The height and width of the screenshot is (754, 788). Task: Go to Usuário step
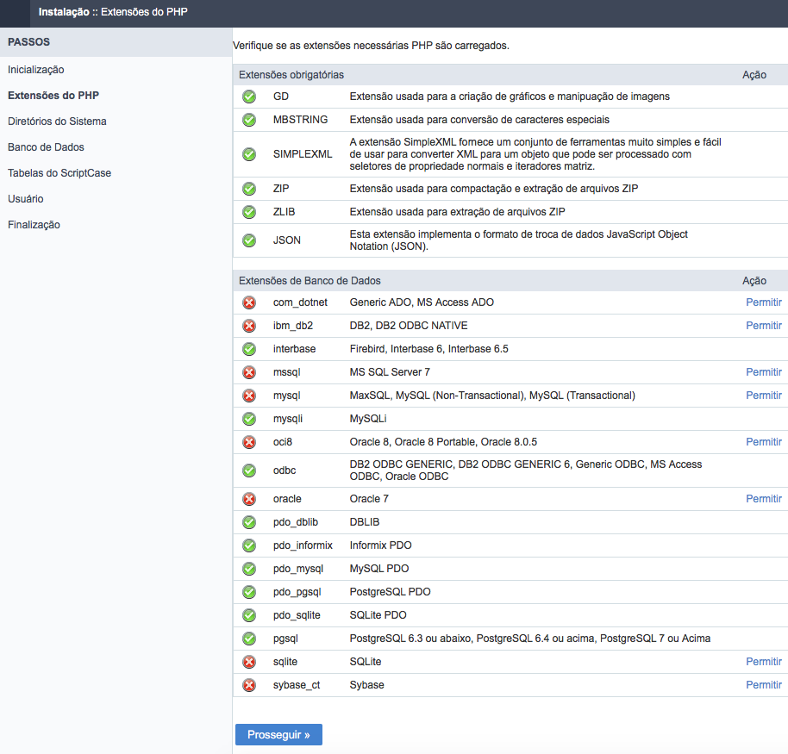pyautogui.click(x=26, y=199)
